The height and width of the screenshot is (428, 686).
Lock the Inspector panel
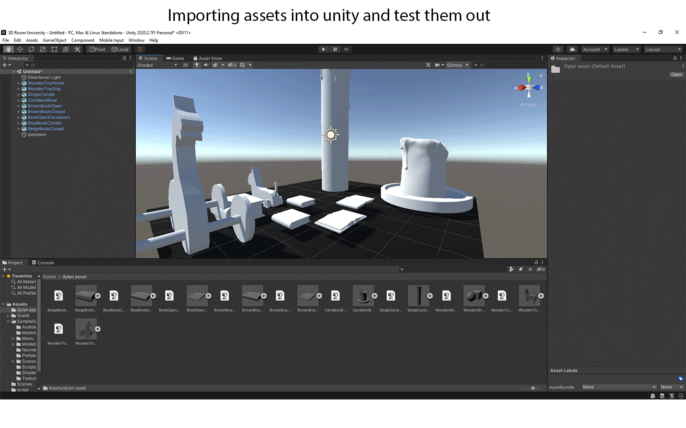(675, 58)
